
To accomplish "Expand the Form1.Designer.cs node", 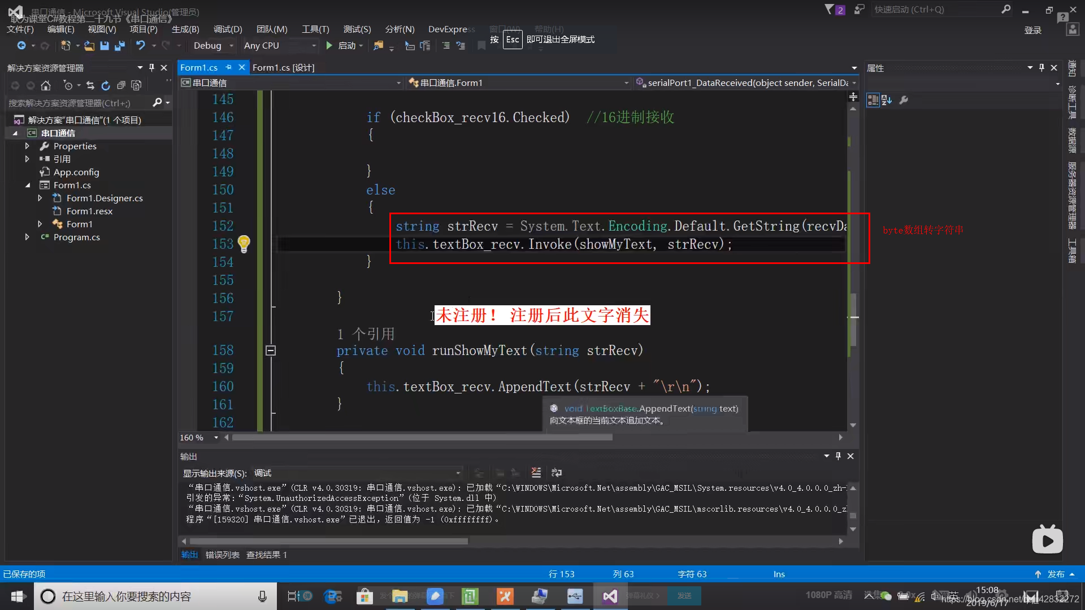I will [x=40, y=198].
